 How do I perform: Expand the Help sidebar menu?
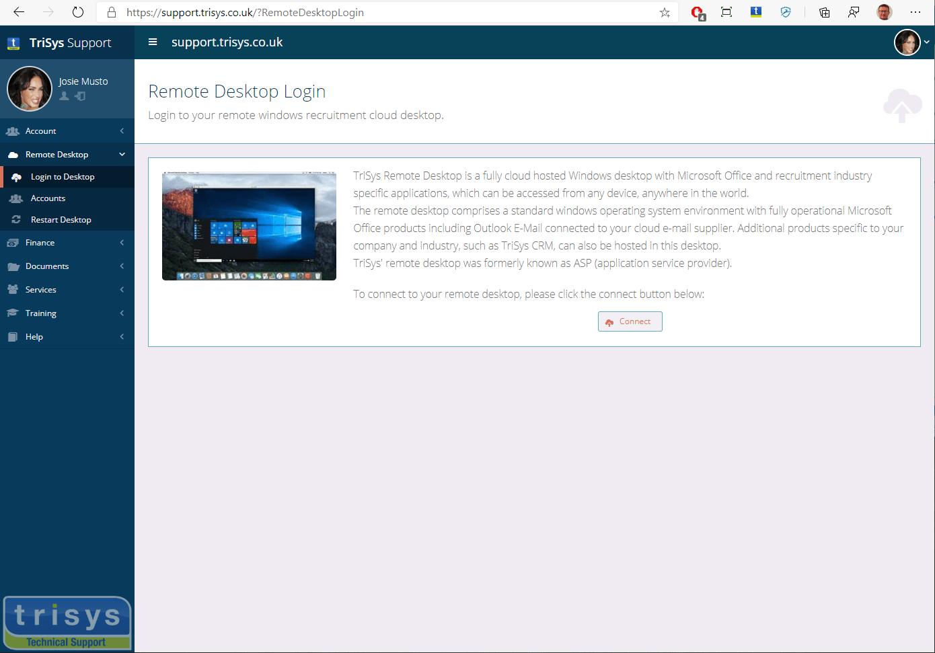coord(67,337)
